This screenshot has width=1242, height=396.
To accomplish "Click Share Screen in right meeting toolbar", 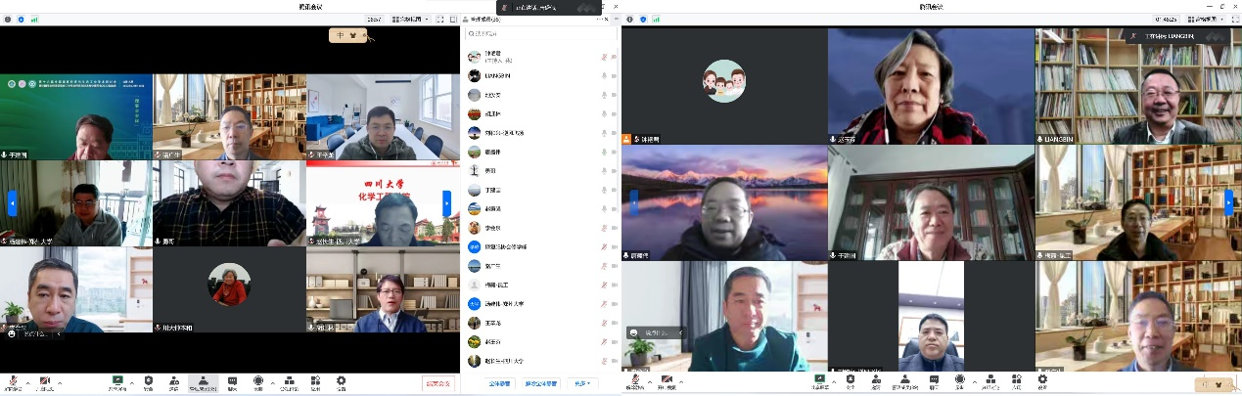I will (820, 382).
